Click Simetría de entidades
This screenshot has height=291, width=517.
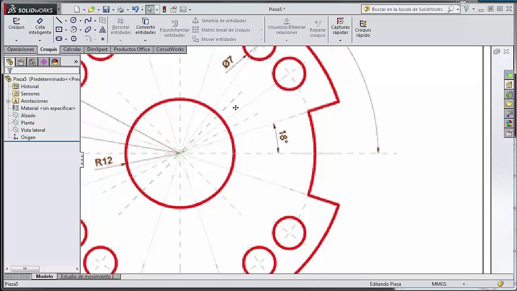tap(219, 21)
